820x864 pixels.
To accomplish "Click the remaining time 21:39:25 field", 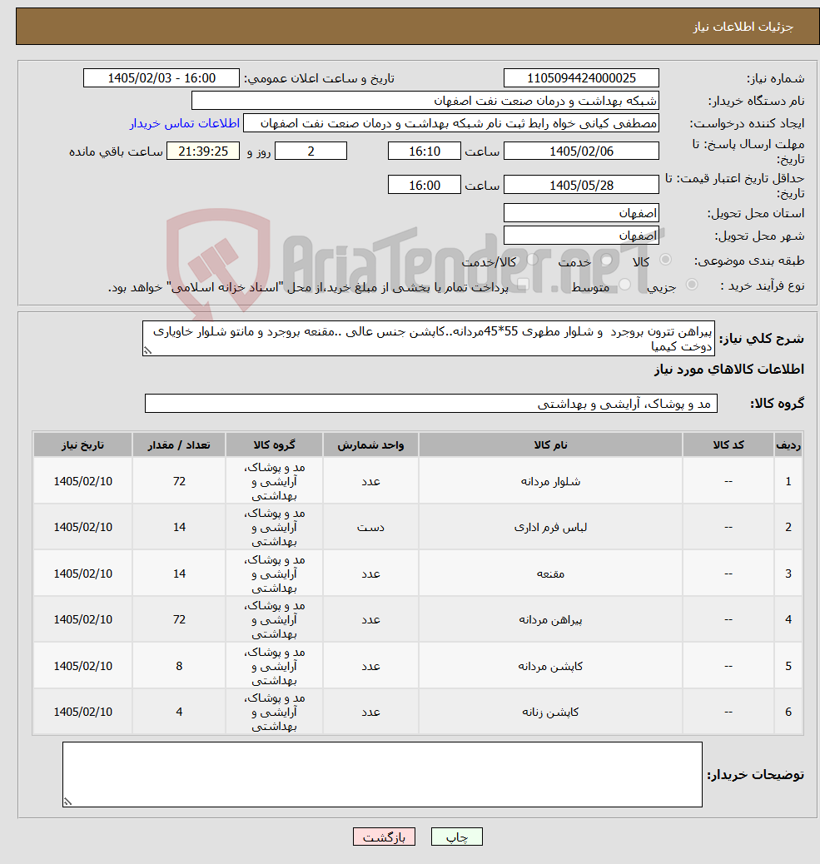I will tap(203, 151).
